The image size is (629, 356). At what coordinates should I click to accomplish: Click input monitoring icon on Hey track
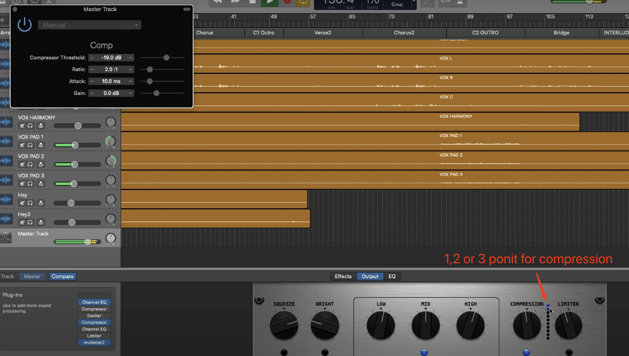tap(41, 203)
